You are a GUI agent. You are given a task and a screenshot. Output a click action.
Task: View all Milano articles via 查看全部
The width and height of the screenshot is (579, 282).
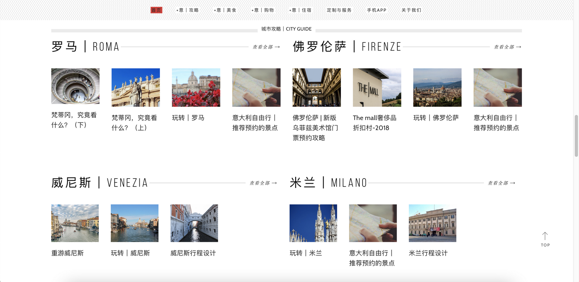coord(502,183)
